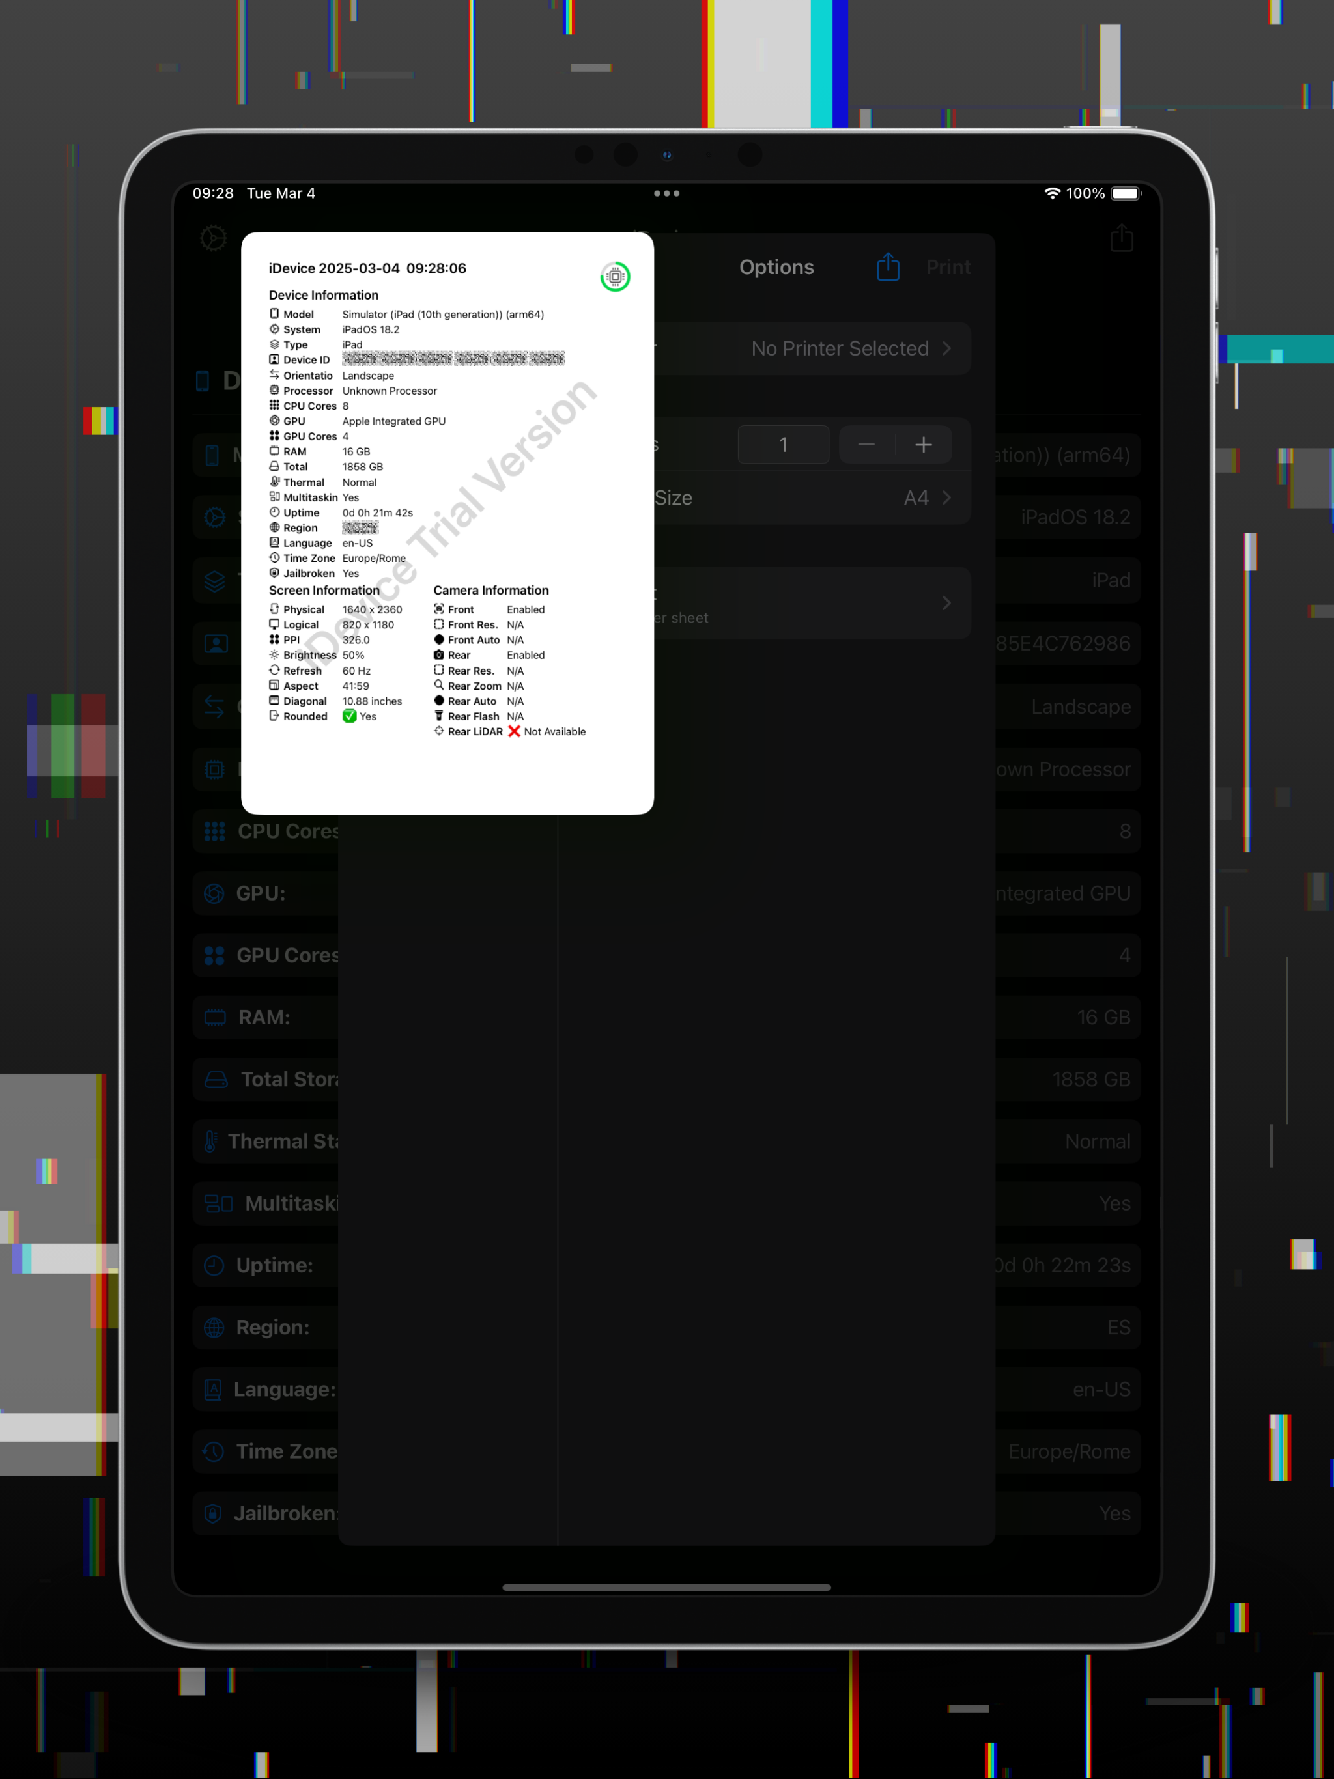Image resolution: width=1334 pixels, height=1779 pixels.
Task: Tap the background app's top-right share icon
Action: tap(1122, 238)
